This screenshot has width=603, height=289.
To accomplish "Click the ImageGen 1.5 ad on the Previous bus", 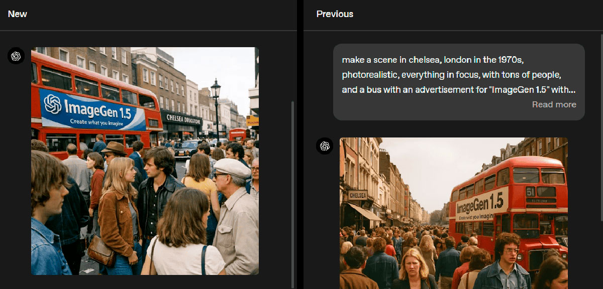I will (x=479, y=204).
